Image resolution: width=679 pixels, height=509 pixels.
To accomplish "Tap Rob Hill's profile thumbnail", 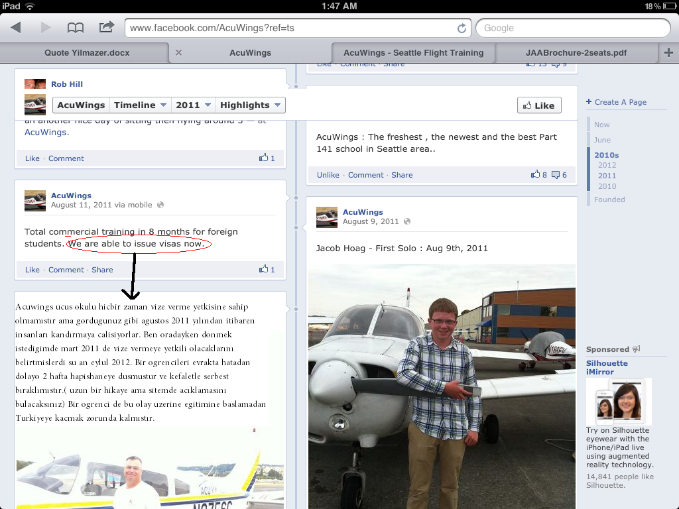I will click(35, 84).
